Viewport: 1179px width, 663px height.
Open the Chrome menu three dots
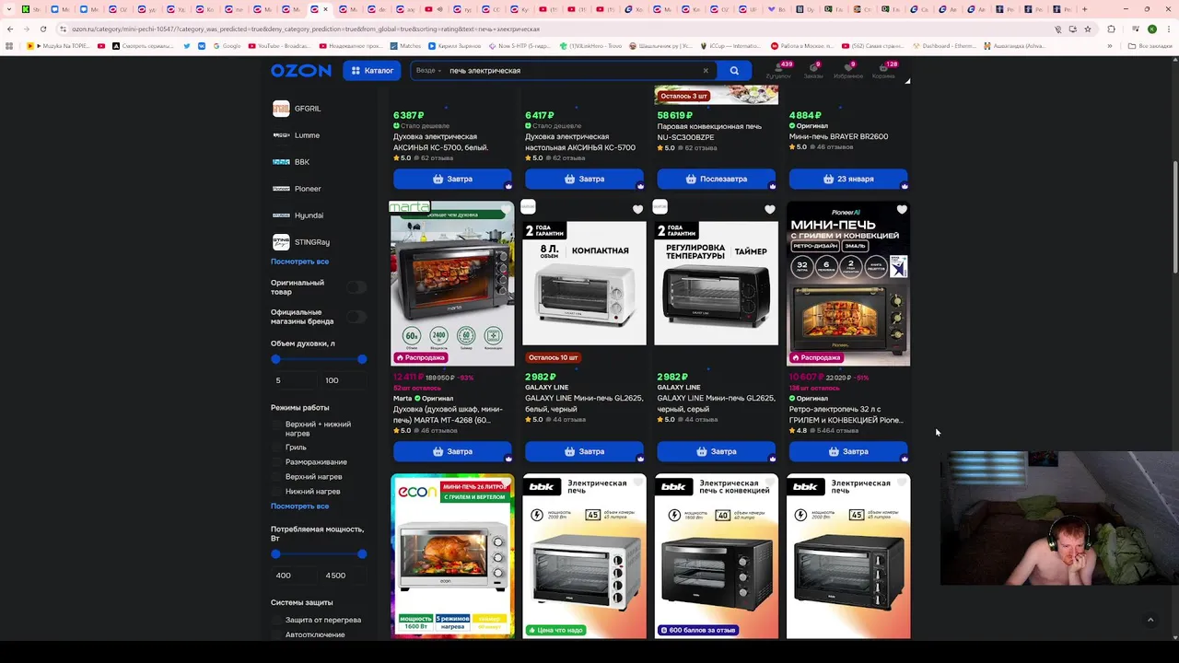[x=1169, y=29]
